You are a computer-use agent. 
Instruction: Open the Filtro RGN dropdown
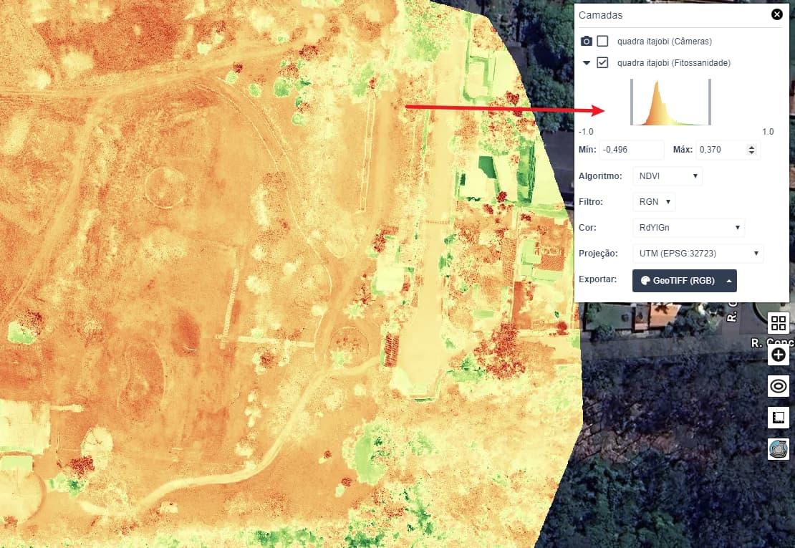653,202
